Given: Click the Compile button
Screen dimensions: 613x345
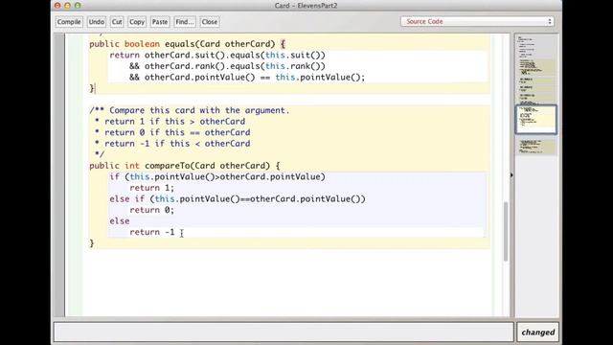Looking at the screenshot, I should tap(69, 22).
